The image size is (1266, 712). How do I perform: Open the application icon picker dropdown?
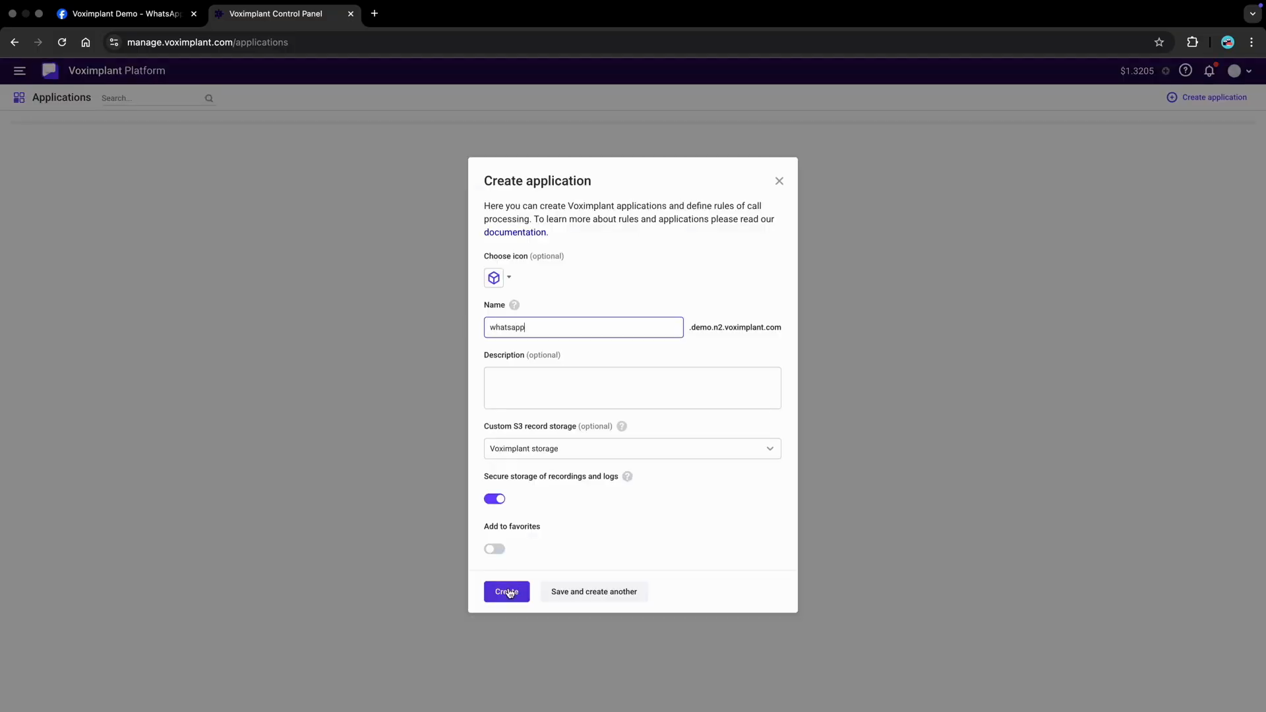pos(509,278)
